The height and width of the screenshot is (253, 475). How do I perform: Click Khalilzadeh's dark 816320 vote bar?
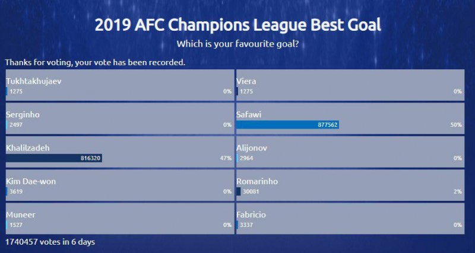[54, 158]
